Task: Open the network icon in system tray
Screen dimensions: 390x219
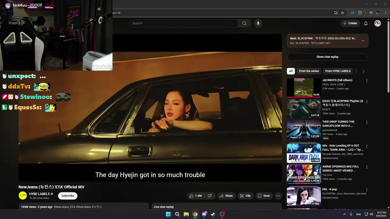Action: coord(366,214)
